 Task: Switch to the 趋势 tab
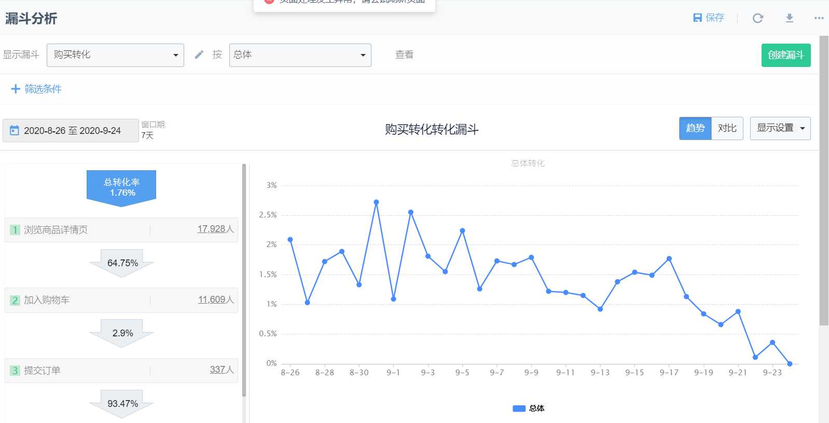pyautogui.click(x=695, y=128)
